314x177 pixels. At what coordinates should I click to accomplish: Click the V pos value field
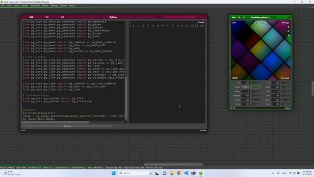point(276,100)
